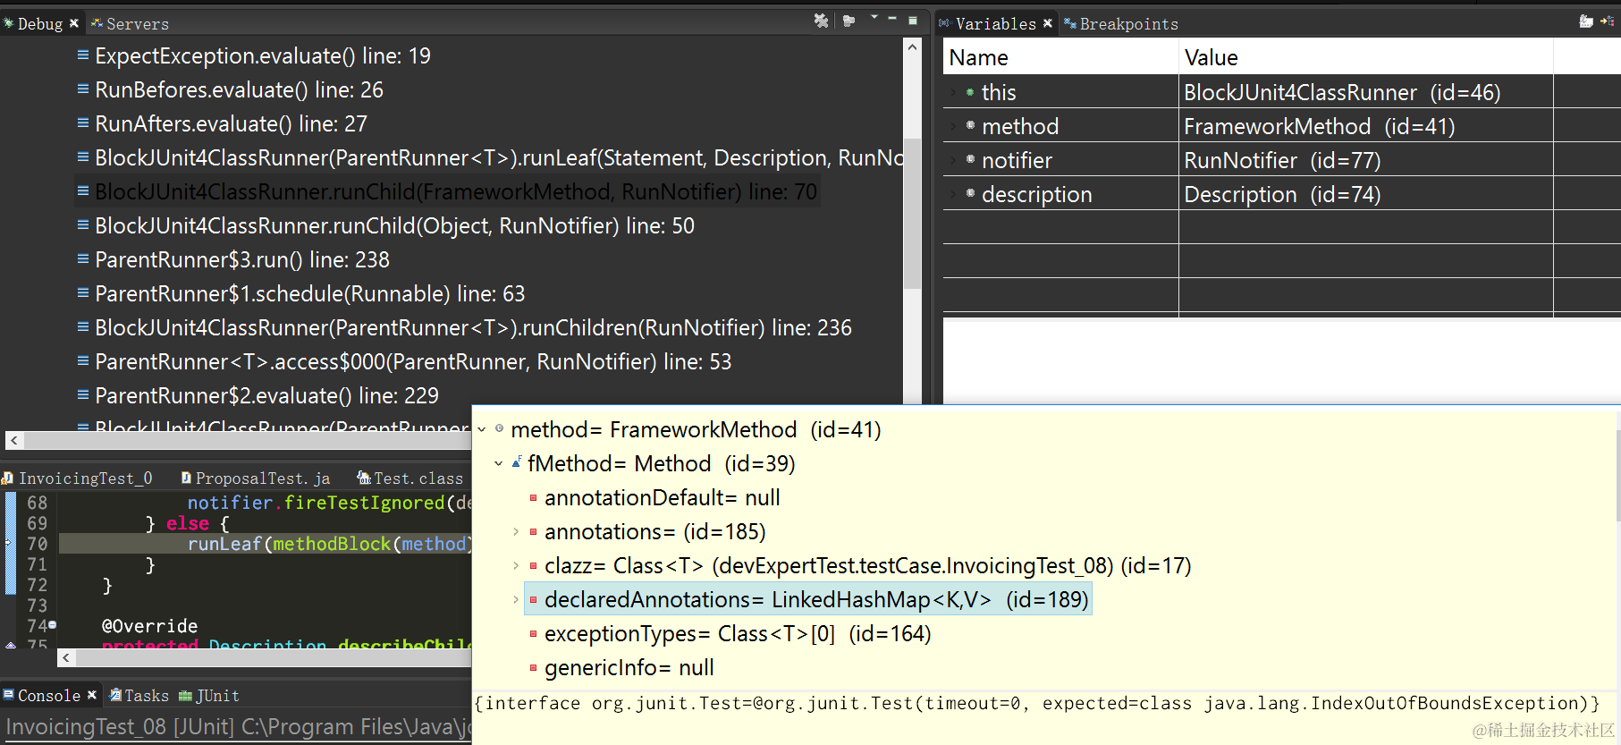Viewport: 1621px width, 745px height.
Task: Expand the clazz= Class<T> node
Action: click(516, 566)
